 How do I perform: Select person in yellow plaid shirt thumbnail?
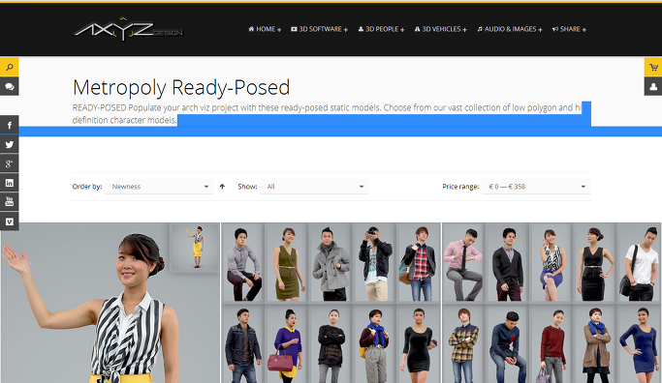point(463,343)
